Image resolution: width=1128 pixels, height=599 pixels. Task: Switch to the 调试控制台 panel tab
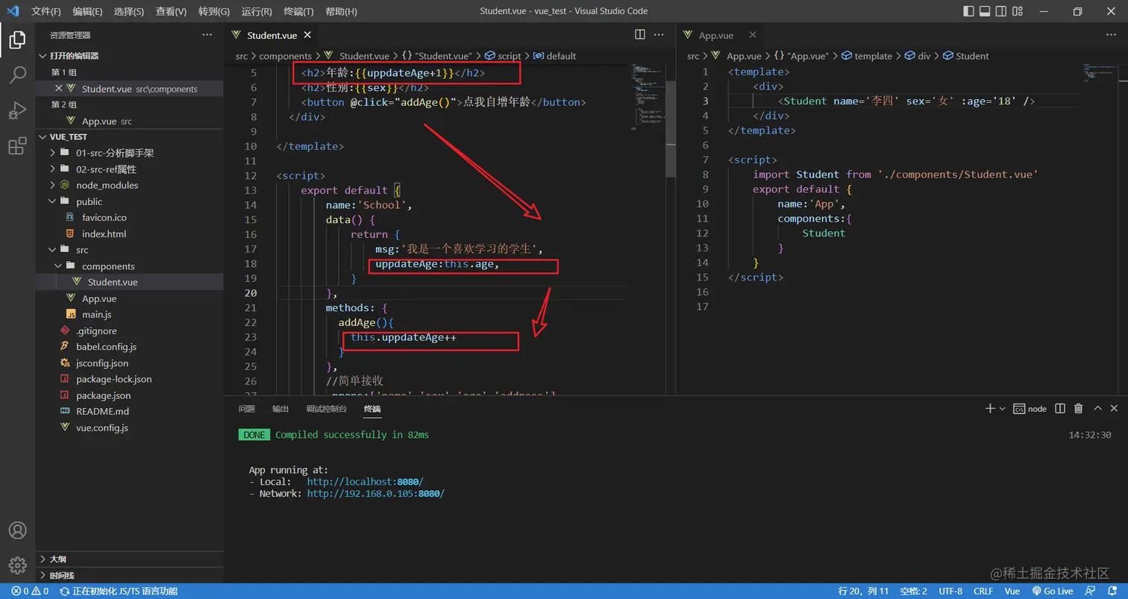coord(326,409)
